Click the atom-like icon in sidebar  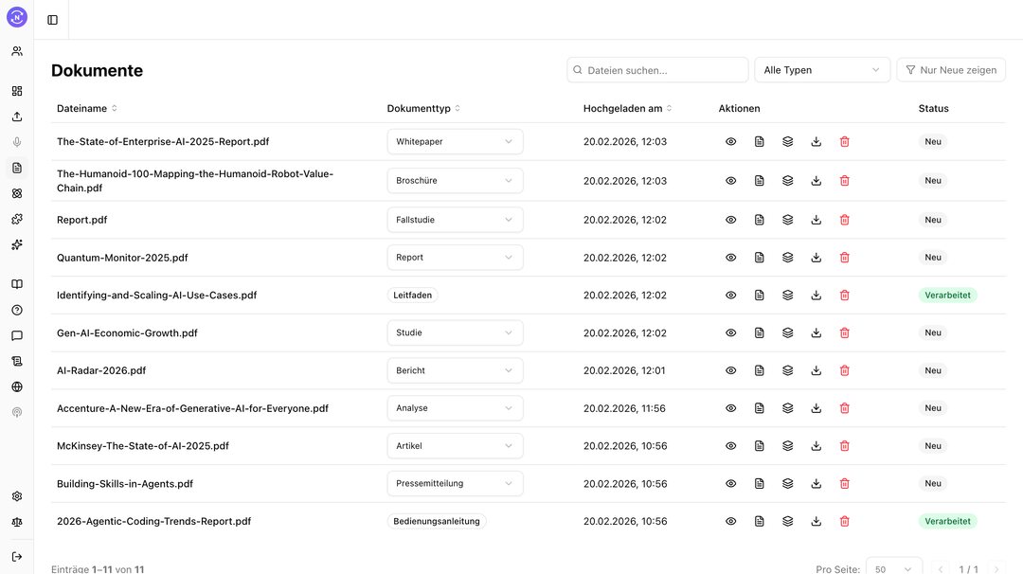coord(17,193)
